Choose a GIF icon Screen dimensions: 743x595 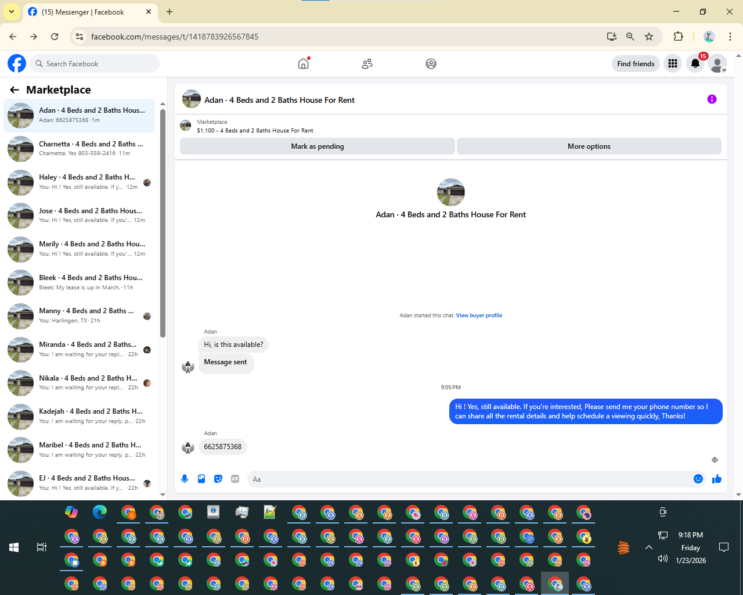pyautogui.click(x=235, y=479)
